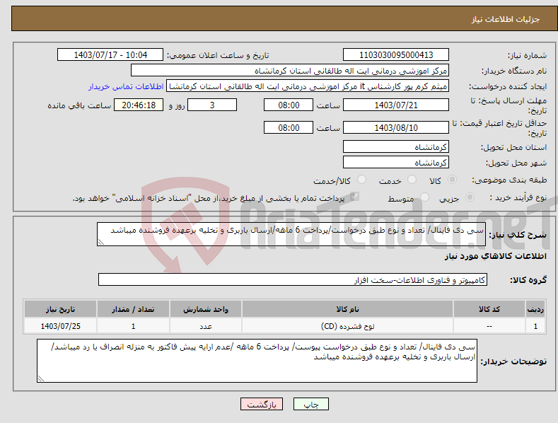This screenshot has height=423, width=558.
Task: Click the تعداد / مقدار column header
Action: coord(133,309)
